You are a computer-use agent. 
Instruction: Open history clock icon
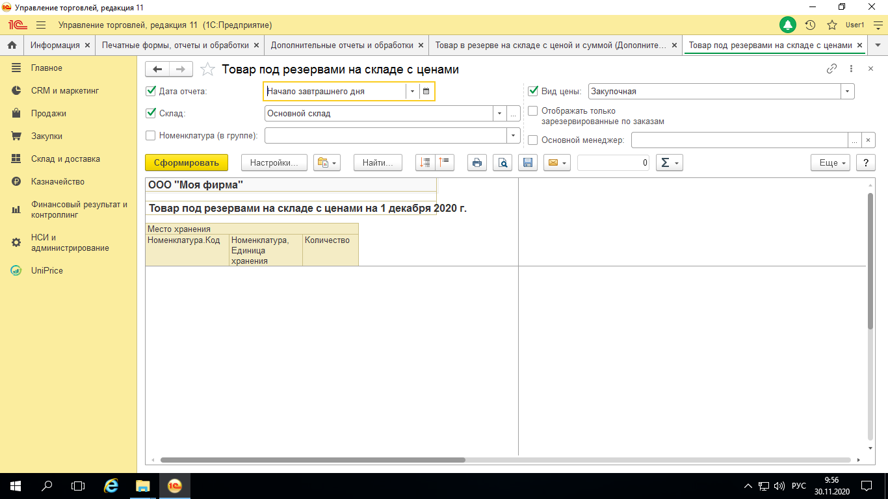click(x=810, y=25)
